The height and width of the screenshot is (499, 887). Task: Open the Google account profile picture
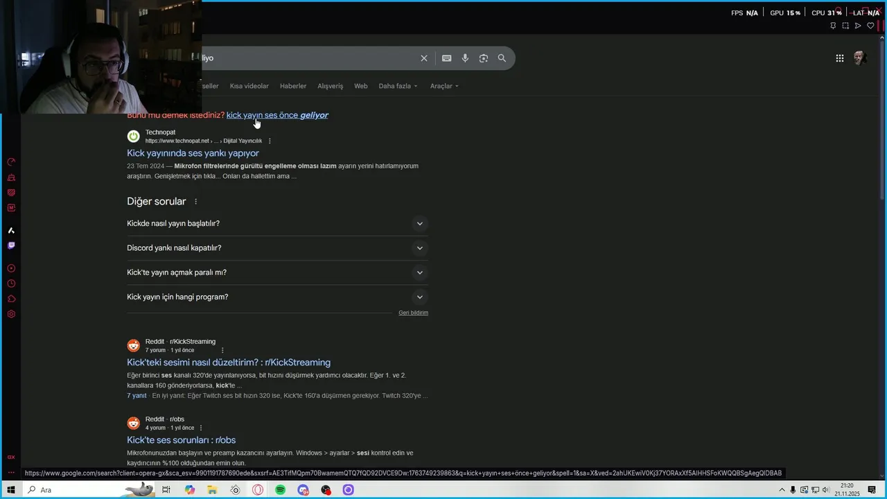[x=859, y=58]
